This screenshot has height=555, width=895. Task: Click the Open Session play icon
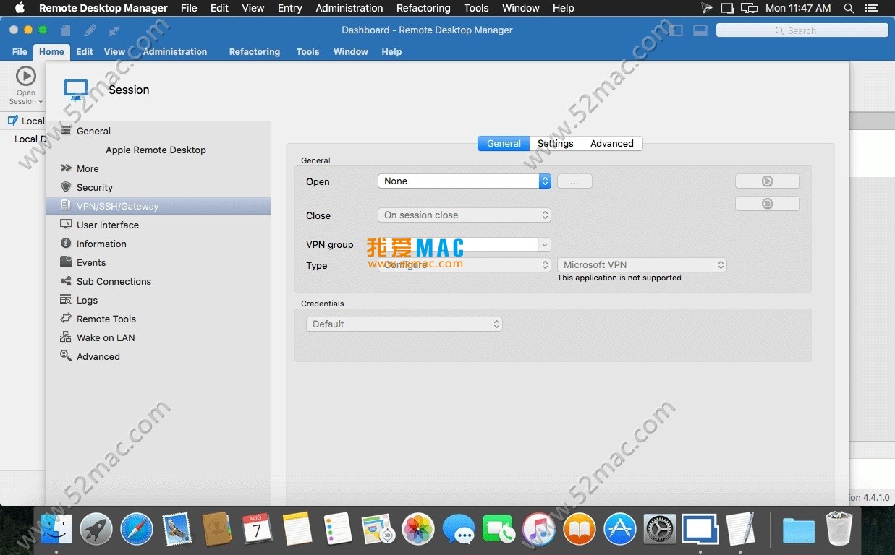click(x=25, y=76)
